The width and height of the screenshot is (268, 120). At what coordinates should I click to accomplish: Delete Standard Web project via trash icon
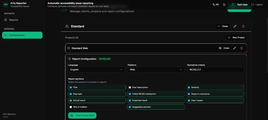[x=242, y=48]
